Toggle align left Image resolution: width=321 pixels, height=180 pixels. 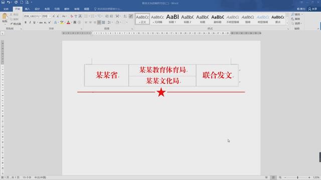pos(86,22)
